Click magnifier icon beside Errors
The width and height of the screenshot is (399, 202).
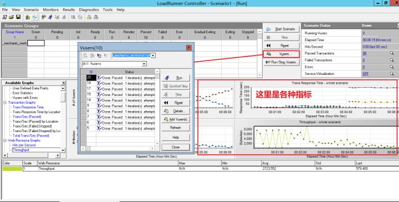(392, 67)
